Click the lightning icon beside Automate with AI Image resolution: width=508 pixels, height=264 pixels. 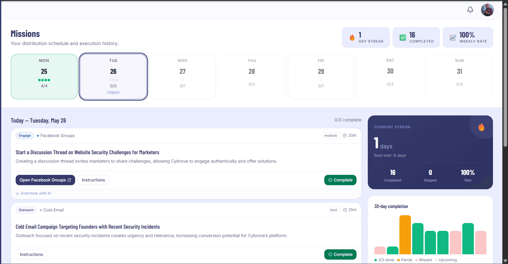(18, 194)
